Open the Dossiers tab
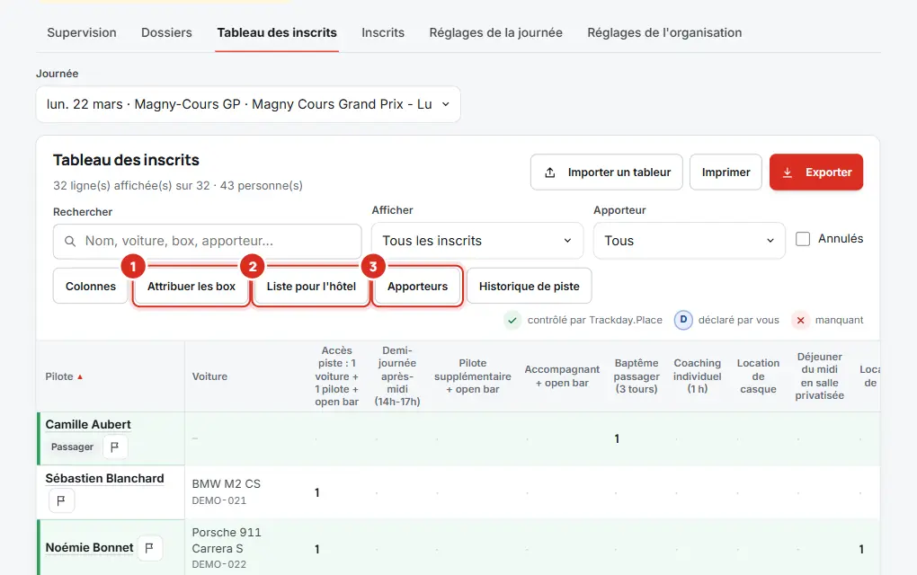Image resolution: width=917 pixels, height=575 pixels. click(x=166, y=32)
